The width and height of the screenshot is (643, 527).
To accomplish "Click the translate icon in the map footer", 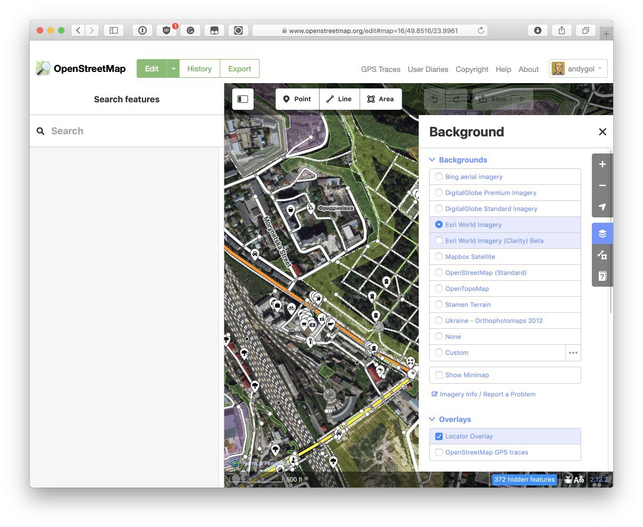I will (x=579, y=480).
